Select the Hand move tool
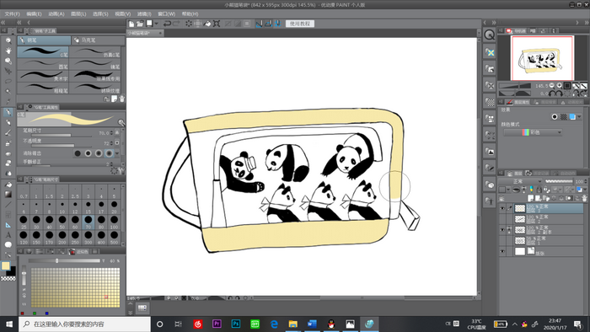This screenshot has height=332, width=590. (8, 51)
